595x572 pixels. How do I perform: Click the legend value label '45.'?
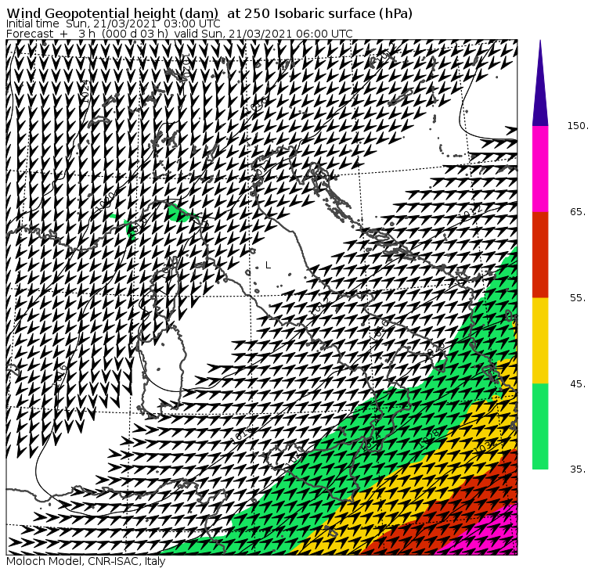[x=578, y=384]
